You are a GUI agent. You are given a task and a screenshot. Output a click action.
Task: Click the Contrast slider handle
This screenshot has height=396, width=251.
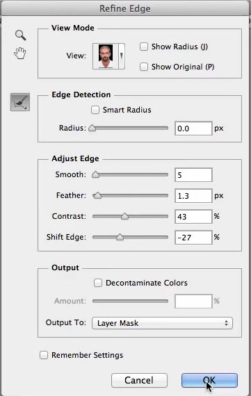pyautogui.click(x=124, y=216)
